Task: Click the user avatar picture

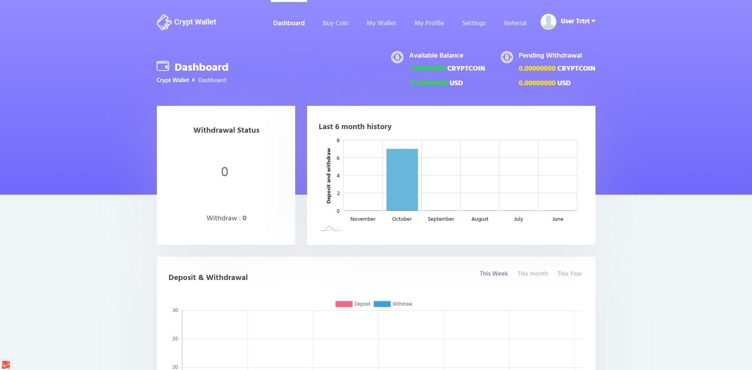Action: (548, 22)
